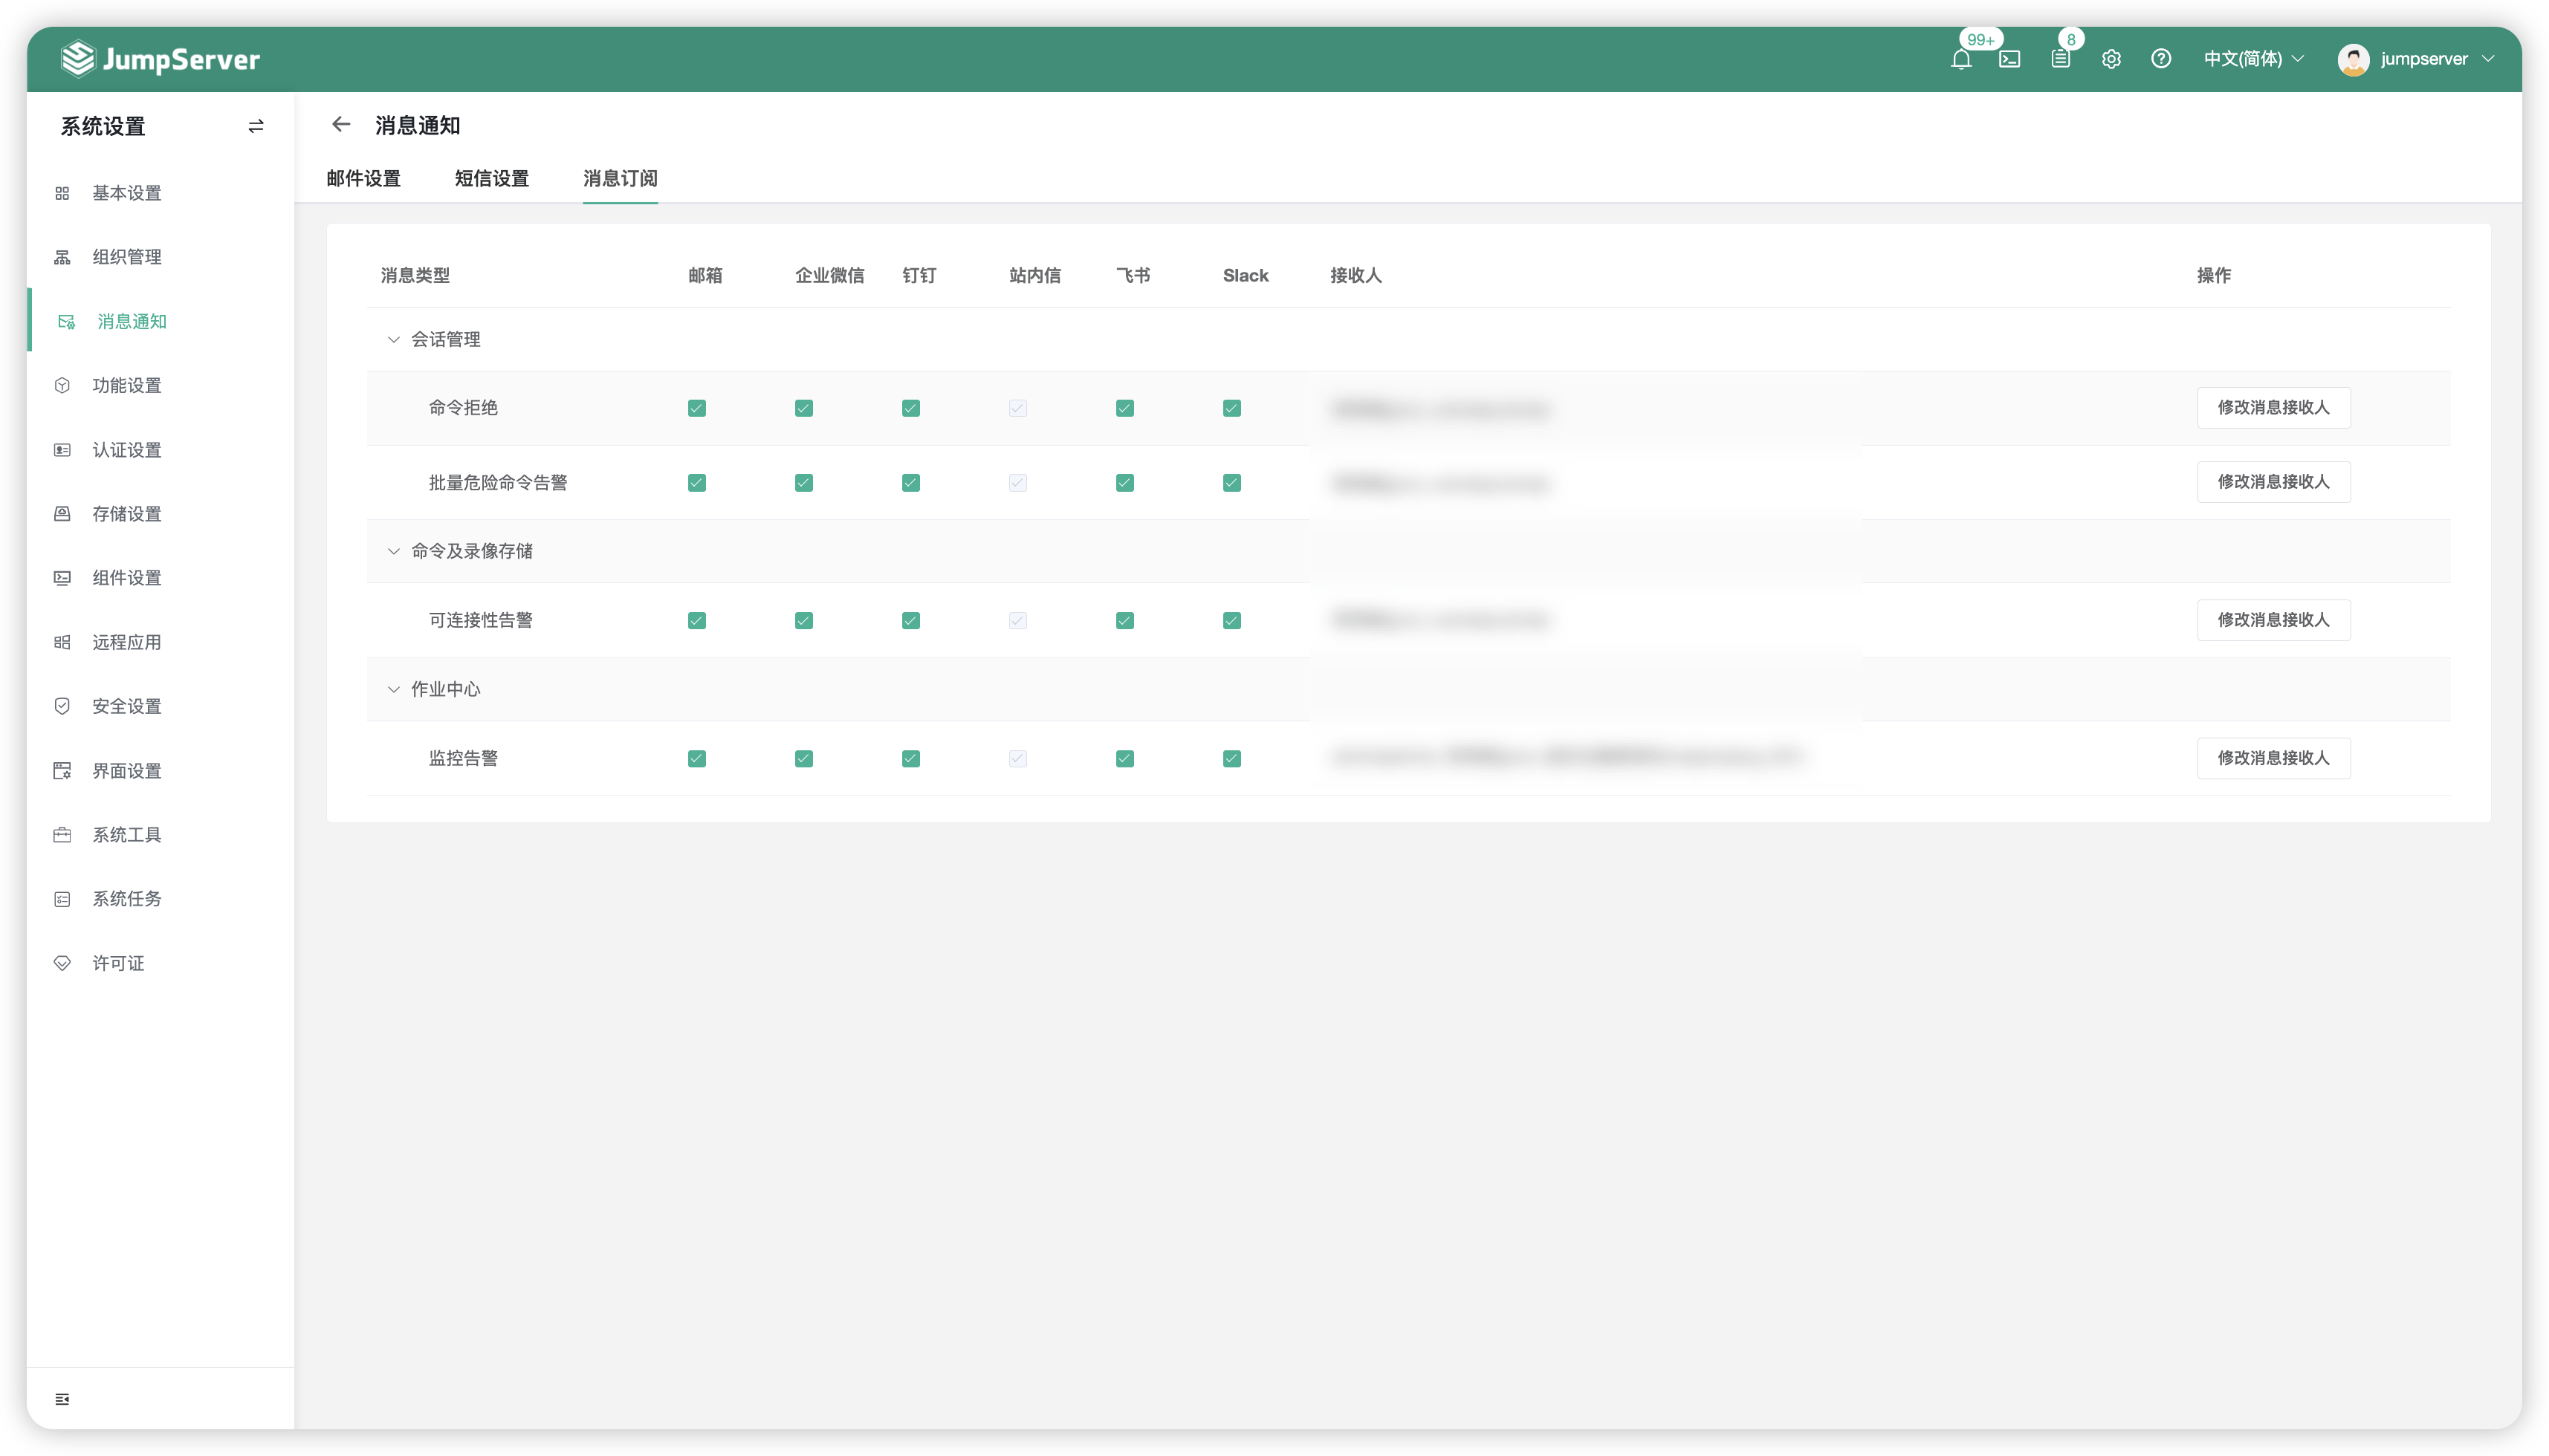This screenshot has width=2549, height=1456.
Task: Collapse the 会话管理 group
Action: pos(393,340)
